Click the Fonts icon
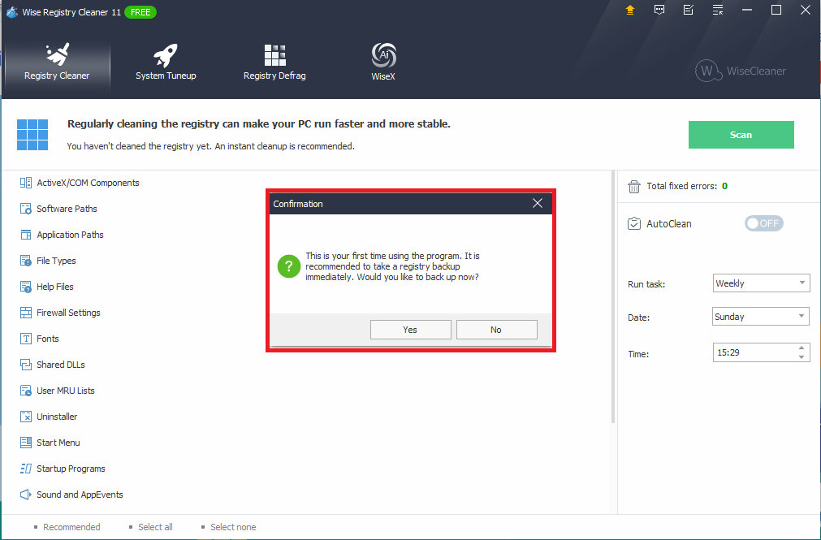 [26, 339]
